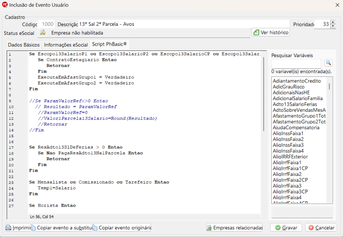The height and width of the screenshot is (237, 343).
Task: Select AdicGrauRisco variable
Action: pyautogui.click(x=288, y=87)
